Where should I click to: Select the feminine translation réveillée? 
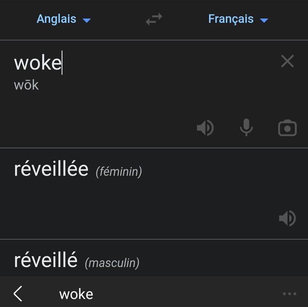click(x=51, y=169)
